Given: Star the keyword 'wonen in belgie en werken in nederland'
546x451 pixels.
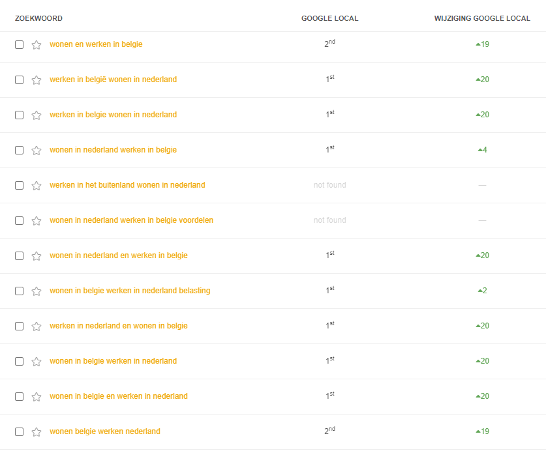Looking at the screenshot, I should coord(37,396).
